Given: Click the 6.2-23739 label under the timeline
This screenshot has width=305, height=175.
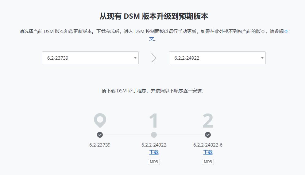Looking at the screenshot, I should (100, 145).
